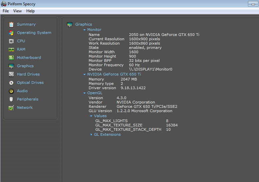Screen dimensions: 259x182
Task: Open the Audio section
Action: (22, 91)
